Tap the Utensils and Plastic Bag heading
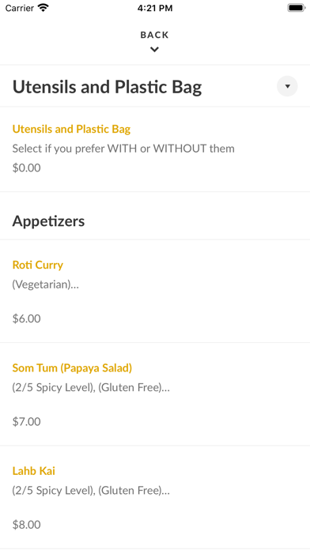Screen dimensions: 310x550 click(107, 87)
